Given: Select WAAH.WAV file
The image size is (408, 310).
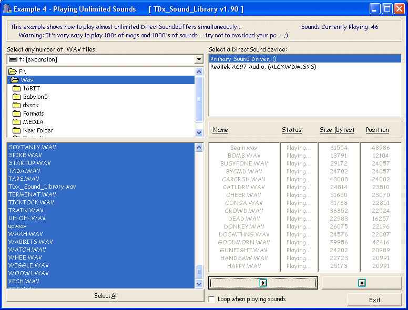Looking at the screenshot, I should pyautogui.click(x=101, y=234).
